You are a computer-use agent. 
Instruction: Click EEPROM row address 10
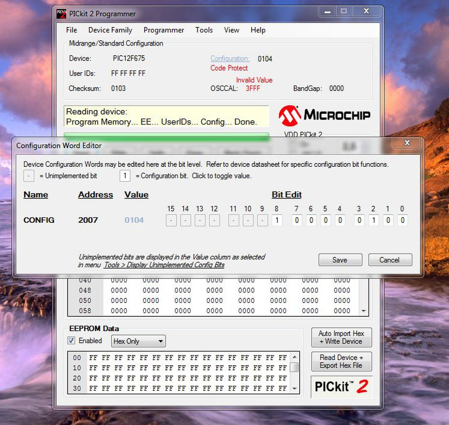(77, 368)
